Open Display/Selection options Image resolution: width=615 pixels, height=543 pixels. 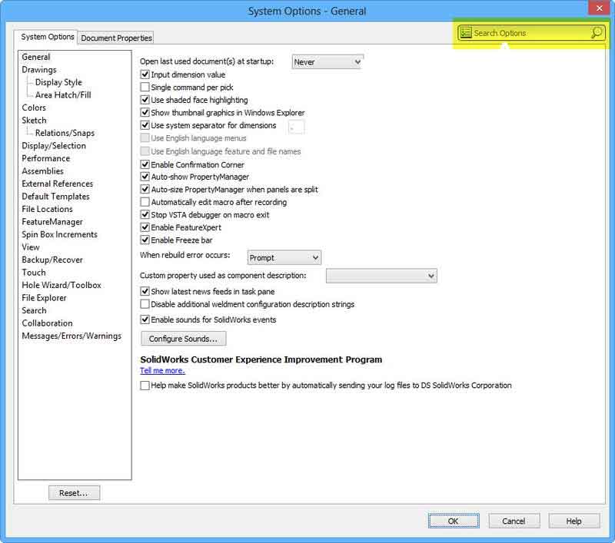coord(54,146)
